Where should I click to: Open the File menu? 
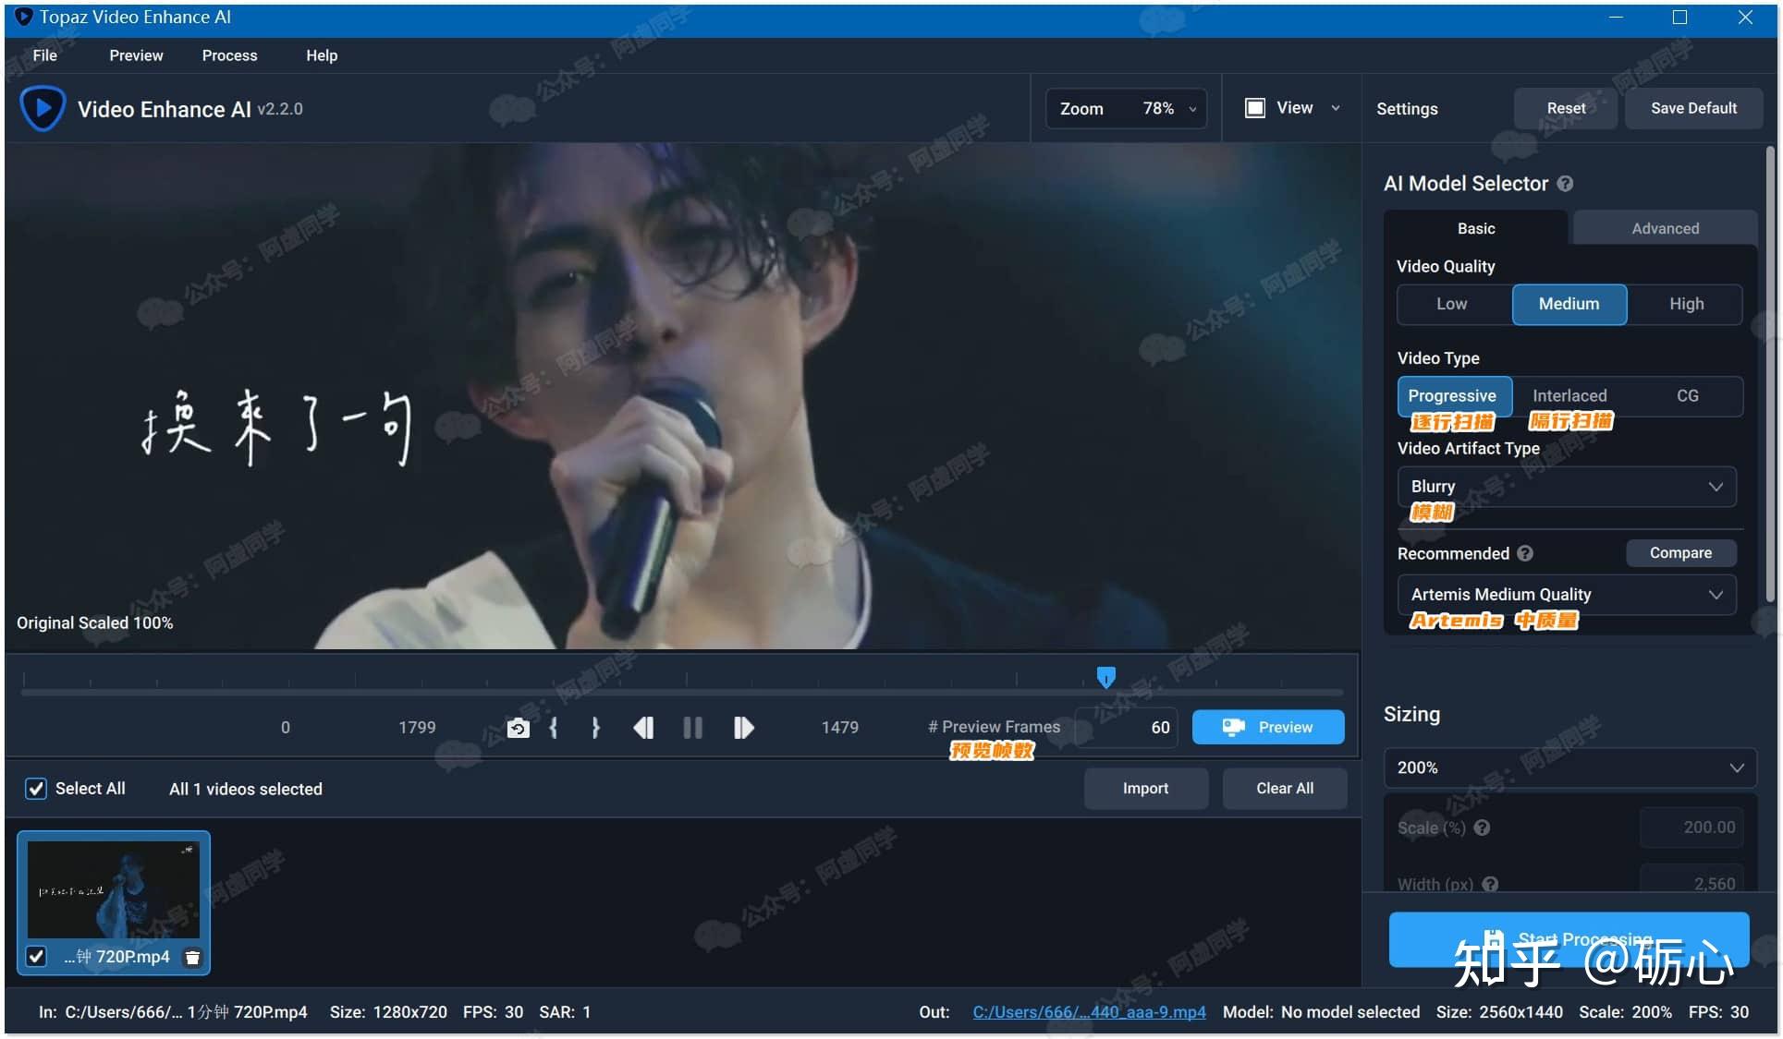44,55
